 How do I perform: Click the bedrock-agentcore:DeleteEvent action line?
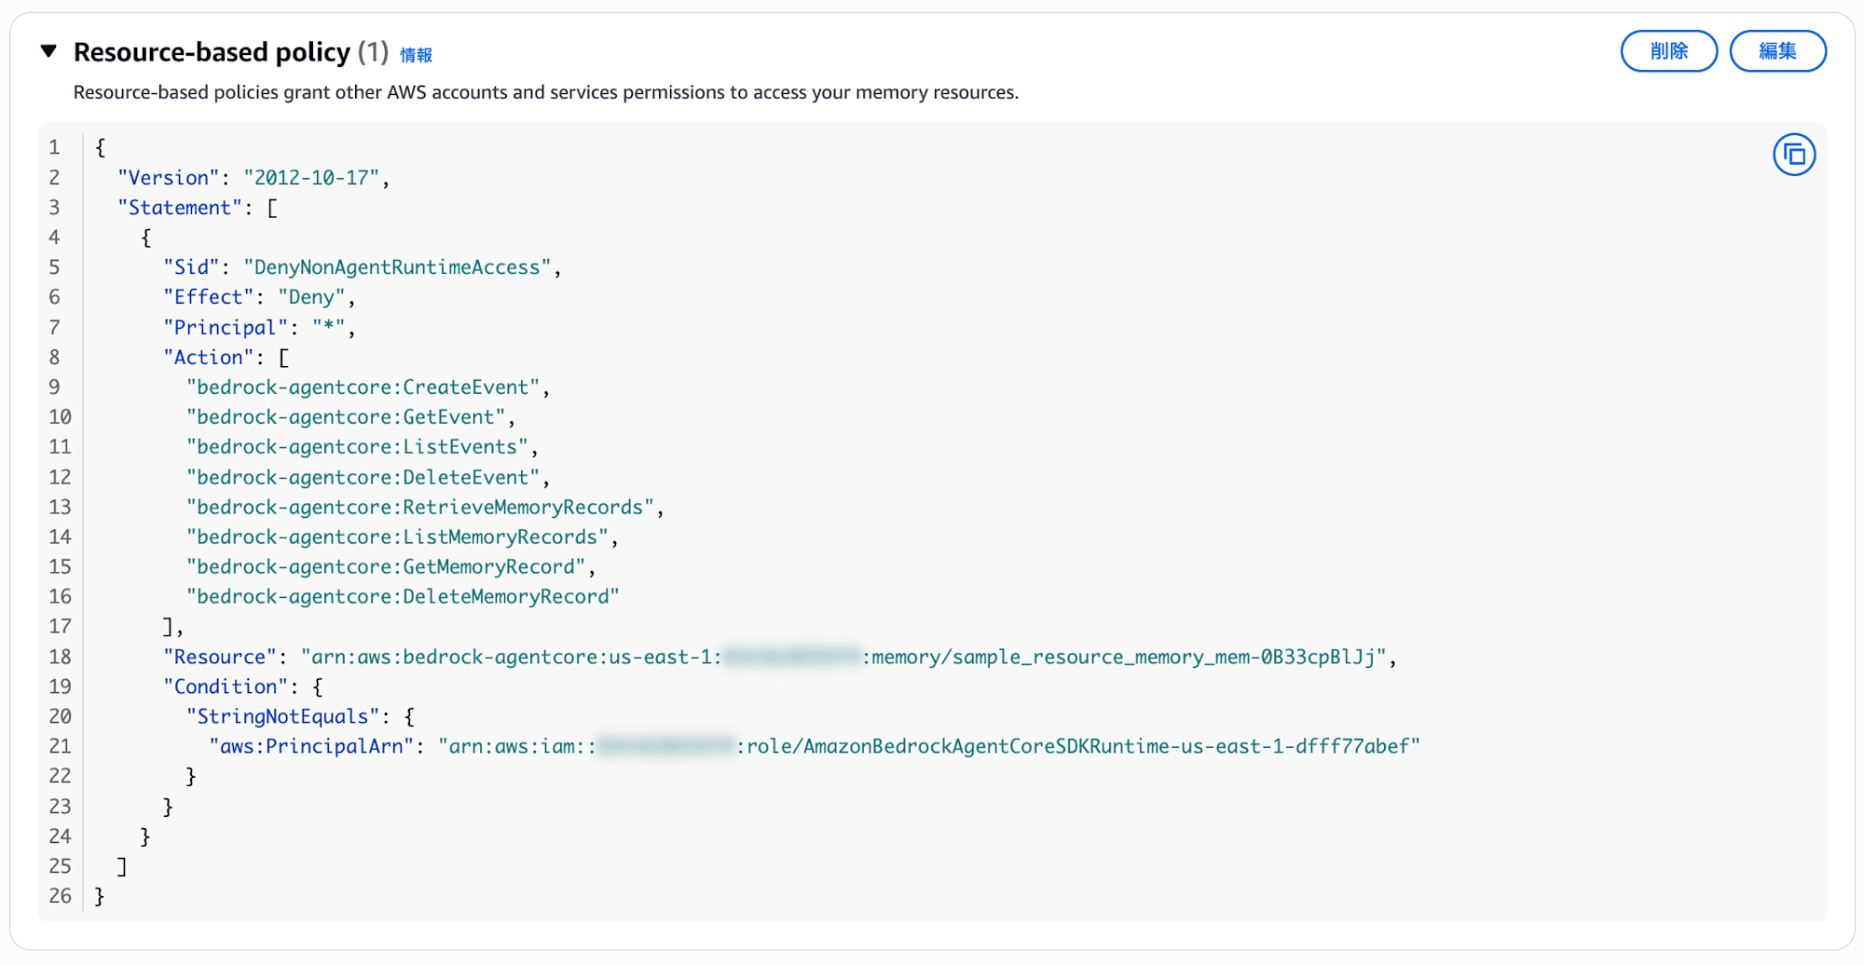click(x=363, y=477)
